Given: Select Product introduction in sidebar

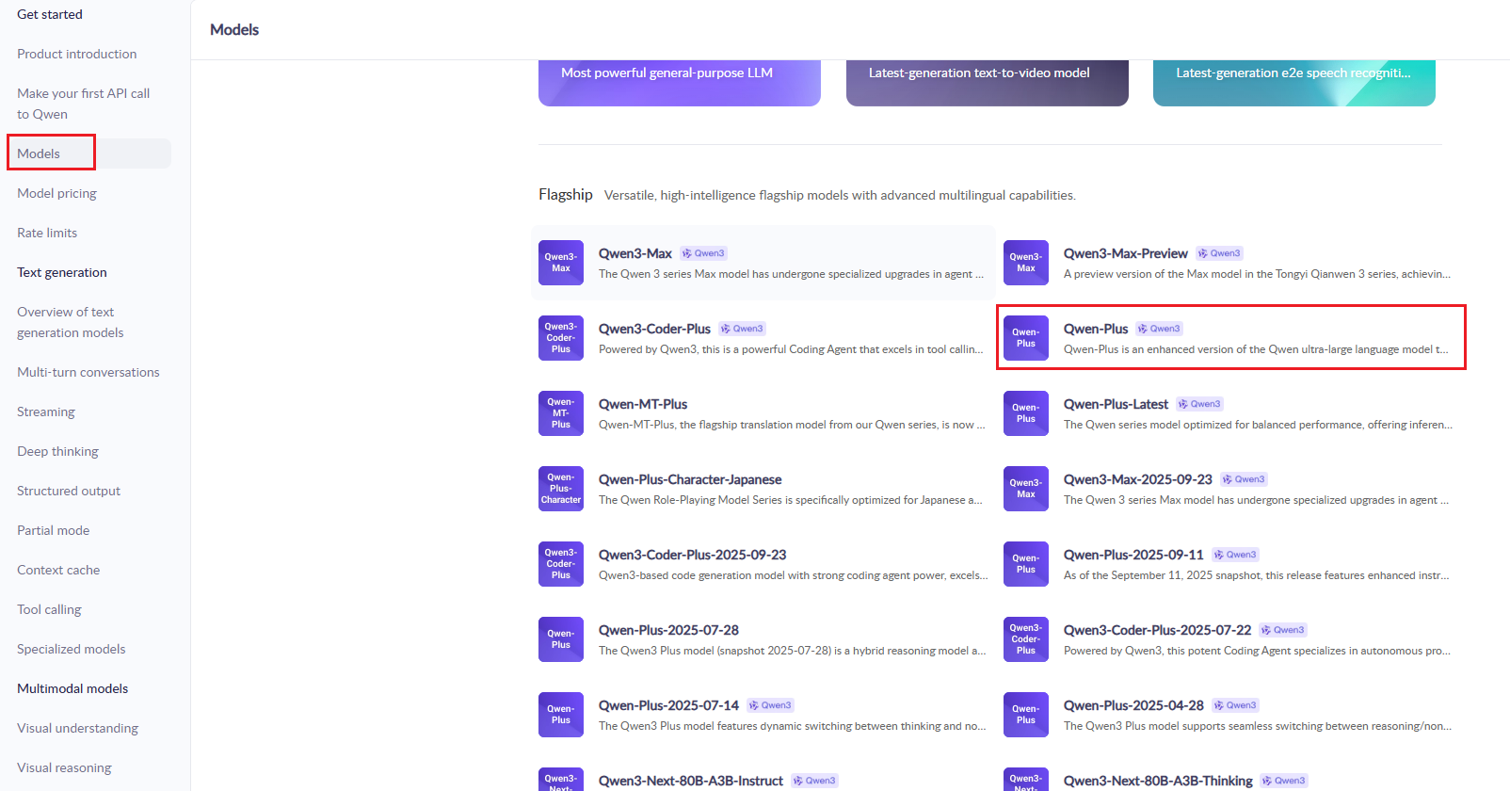Looking at the screenshot, I should (x=77, y=54).
